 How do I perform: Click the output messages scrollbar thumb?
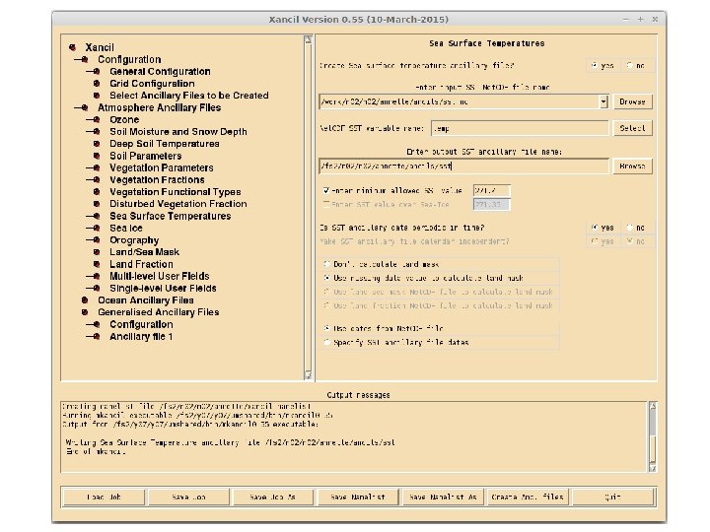point(653,448)
